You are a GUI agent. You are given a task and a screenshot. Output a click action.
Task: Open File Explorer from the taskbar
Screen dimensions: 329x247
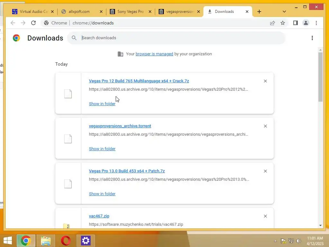tap(46, 241)
